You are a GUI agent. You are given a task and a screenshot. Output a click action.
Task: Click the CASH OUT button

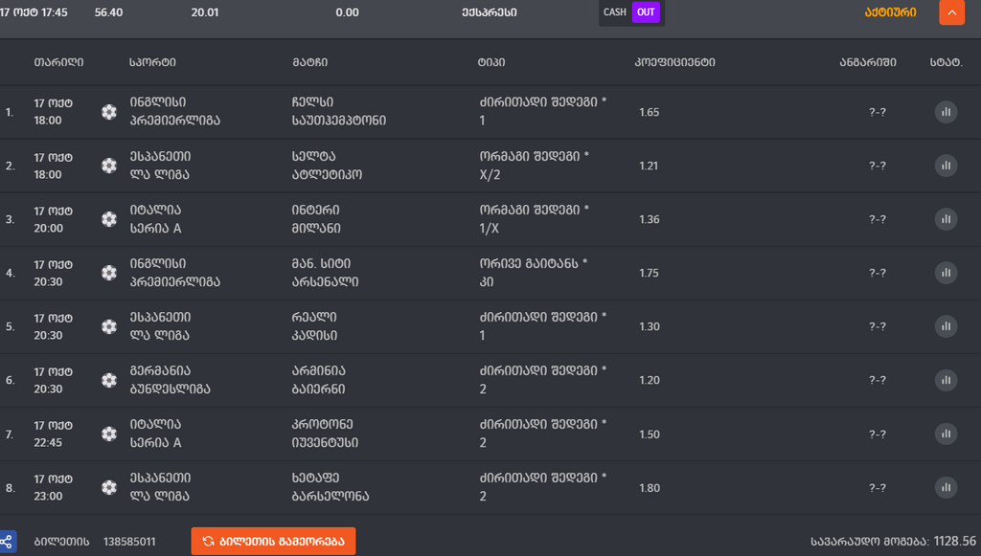(631, 11)
